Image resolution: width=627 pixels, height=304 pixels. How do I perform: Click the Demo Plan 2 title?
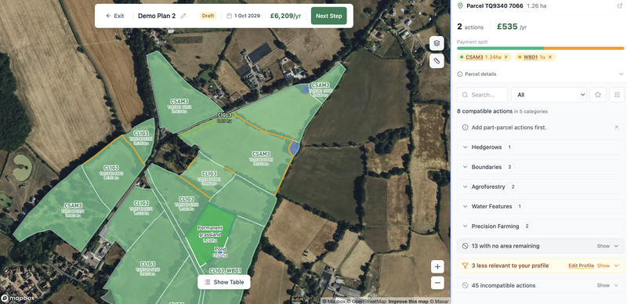[157, 16]
